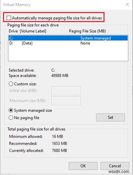The width and height of the screenshot is (133, 175).
Task: Click the Initial size (MB) field
Action: tap(66, 91)
